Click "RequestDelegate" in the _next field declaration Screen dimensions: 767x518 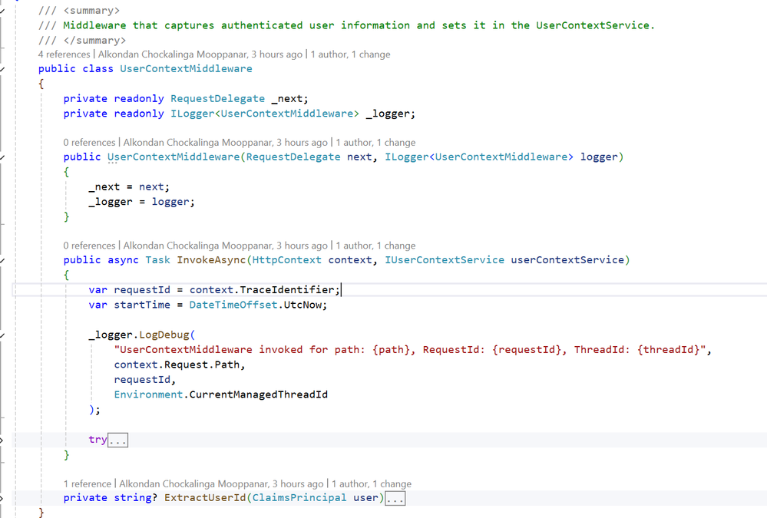click(x=218, y=98)
